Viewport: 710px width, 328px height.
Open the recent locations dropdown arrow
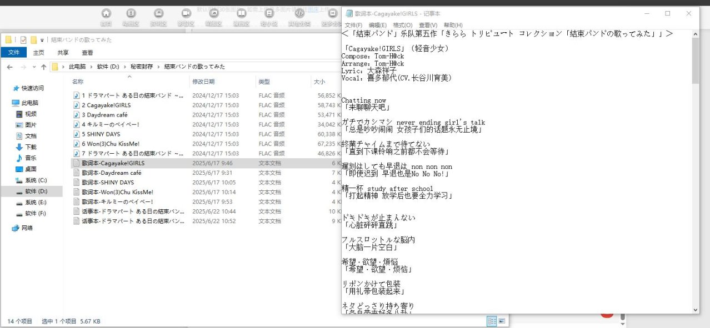tap(33, 67)
